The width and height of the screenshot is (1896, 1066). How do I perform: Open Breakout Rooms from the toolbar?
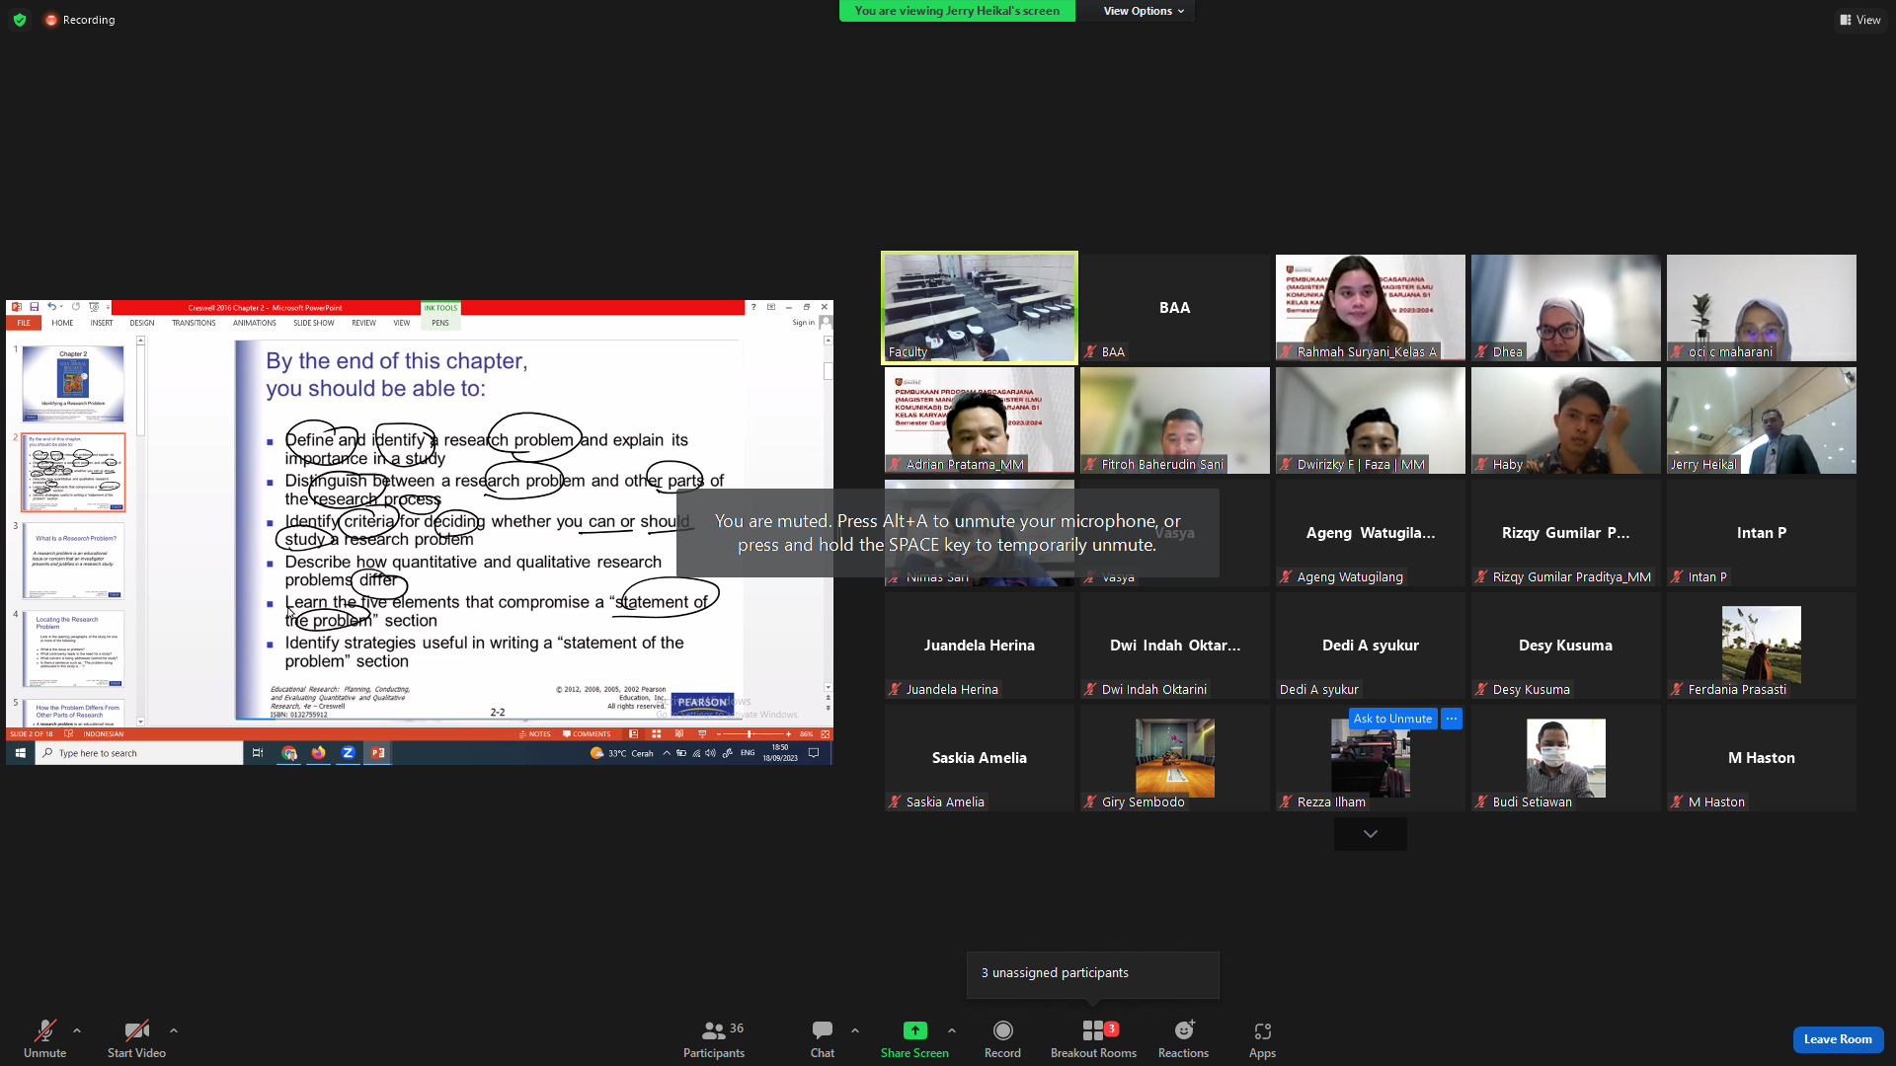(x=1093, y=1039)
